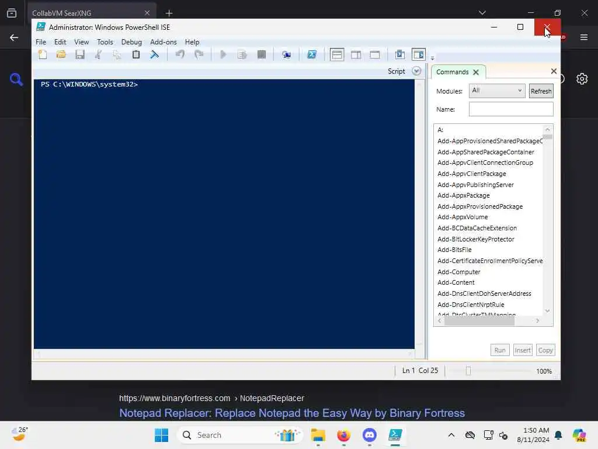The height and width of the screenshot is (449, 598).
Task: Open the Notepad Replacer link in browser
Action: [292, 413]
